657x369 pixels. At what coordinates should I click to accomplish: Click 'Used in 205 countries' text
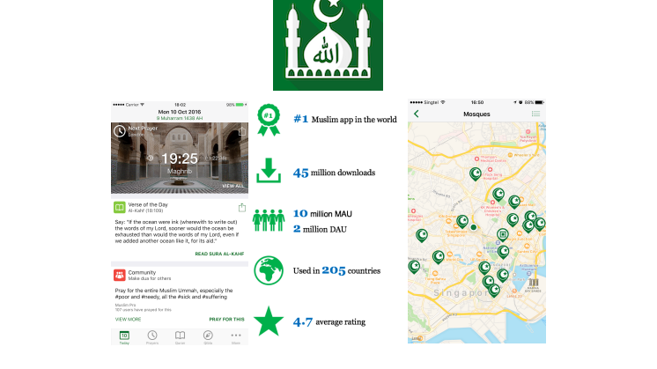pos(336,270)
